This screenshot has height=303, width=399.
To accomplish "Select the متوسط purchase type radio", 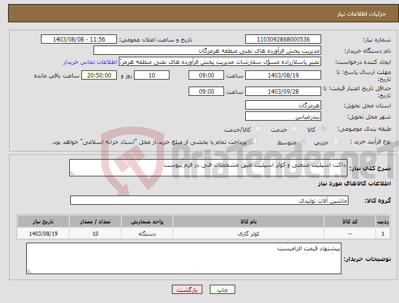I will click(x=303, y=141).
